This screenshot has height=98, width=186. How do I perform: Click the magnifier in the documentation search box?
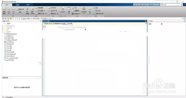coord(182,5)
